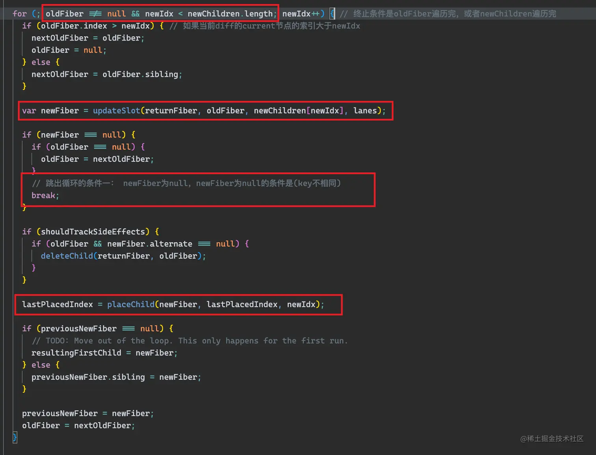Click "oldFiber.index" in the first if condition
Screen dimensions: 596x455
pyautogui.click(x=74, y=26)
